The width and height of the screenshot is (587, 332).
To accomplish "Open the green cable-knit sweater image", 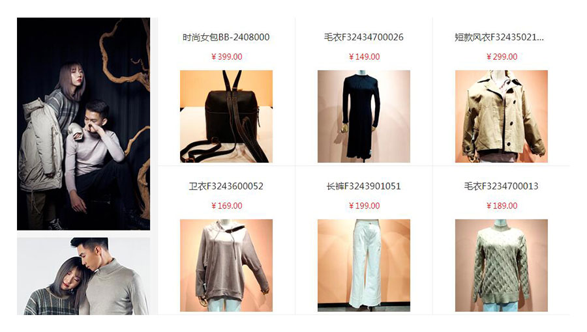I will [x=502, y=265].
